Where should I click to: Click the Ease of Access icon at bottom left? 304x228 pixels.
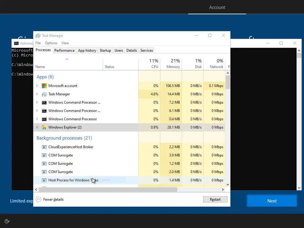pyautogui.click(x=7, y=221)
